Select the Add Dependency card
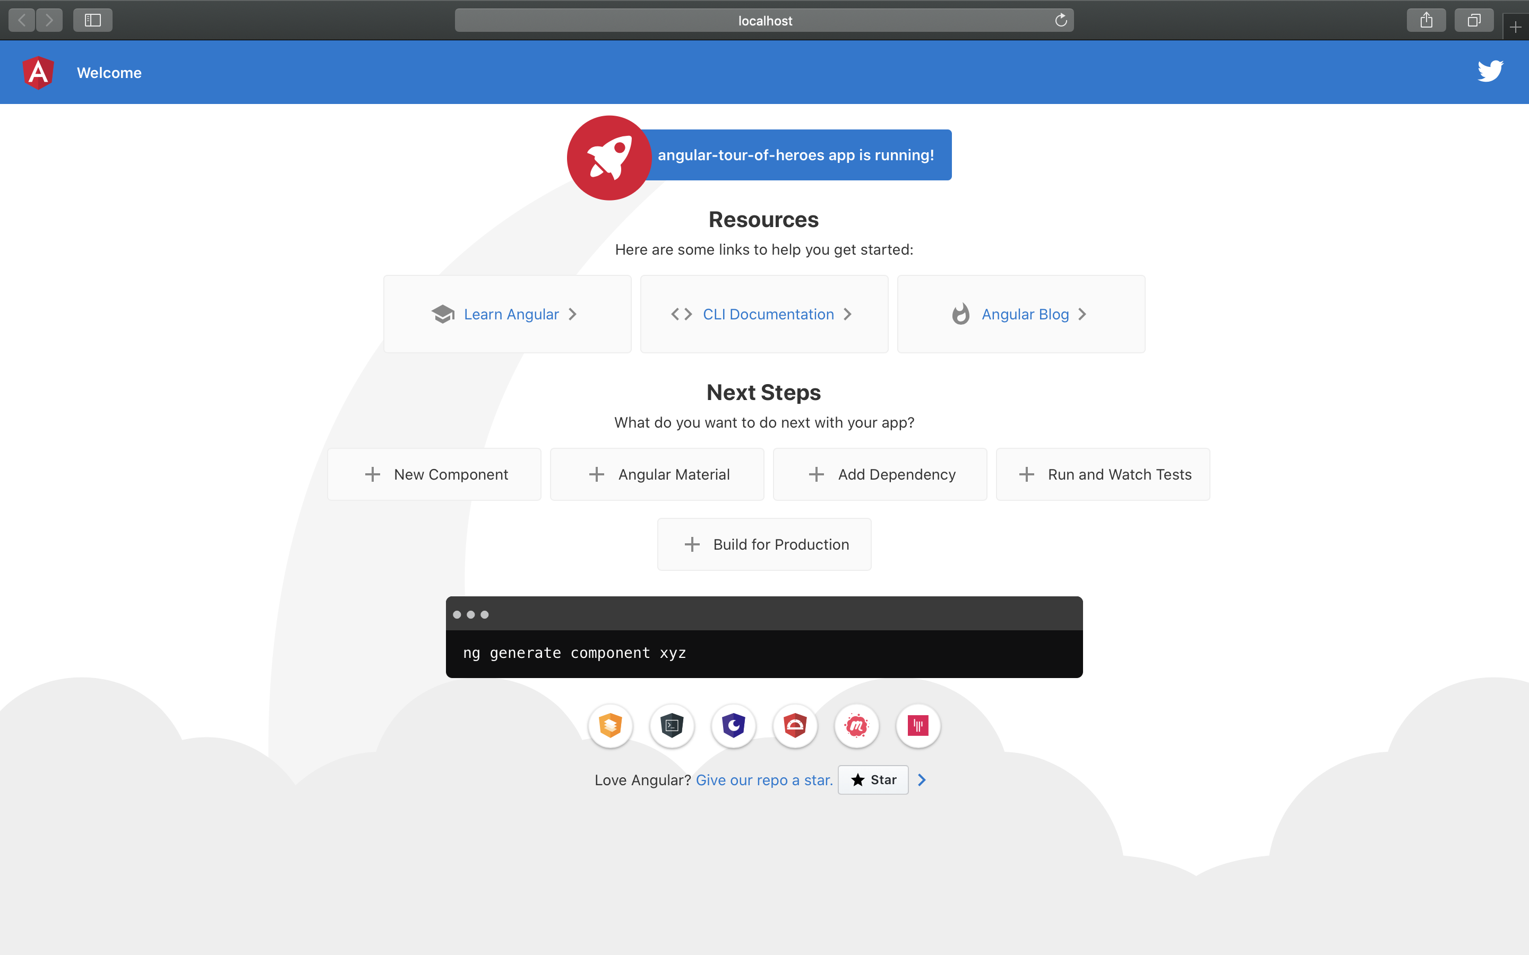Screen dimensions: 1529x955 click(880, 474)
